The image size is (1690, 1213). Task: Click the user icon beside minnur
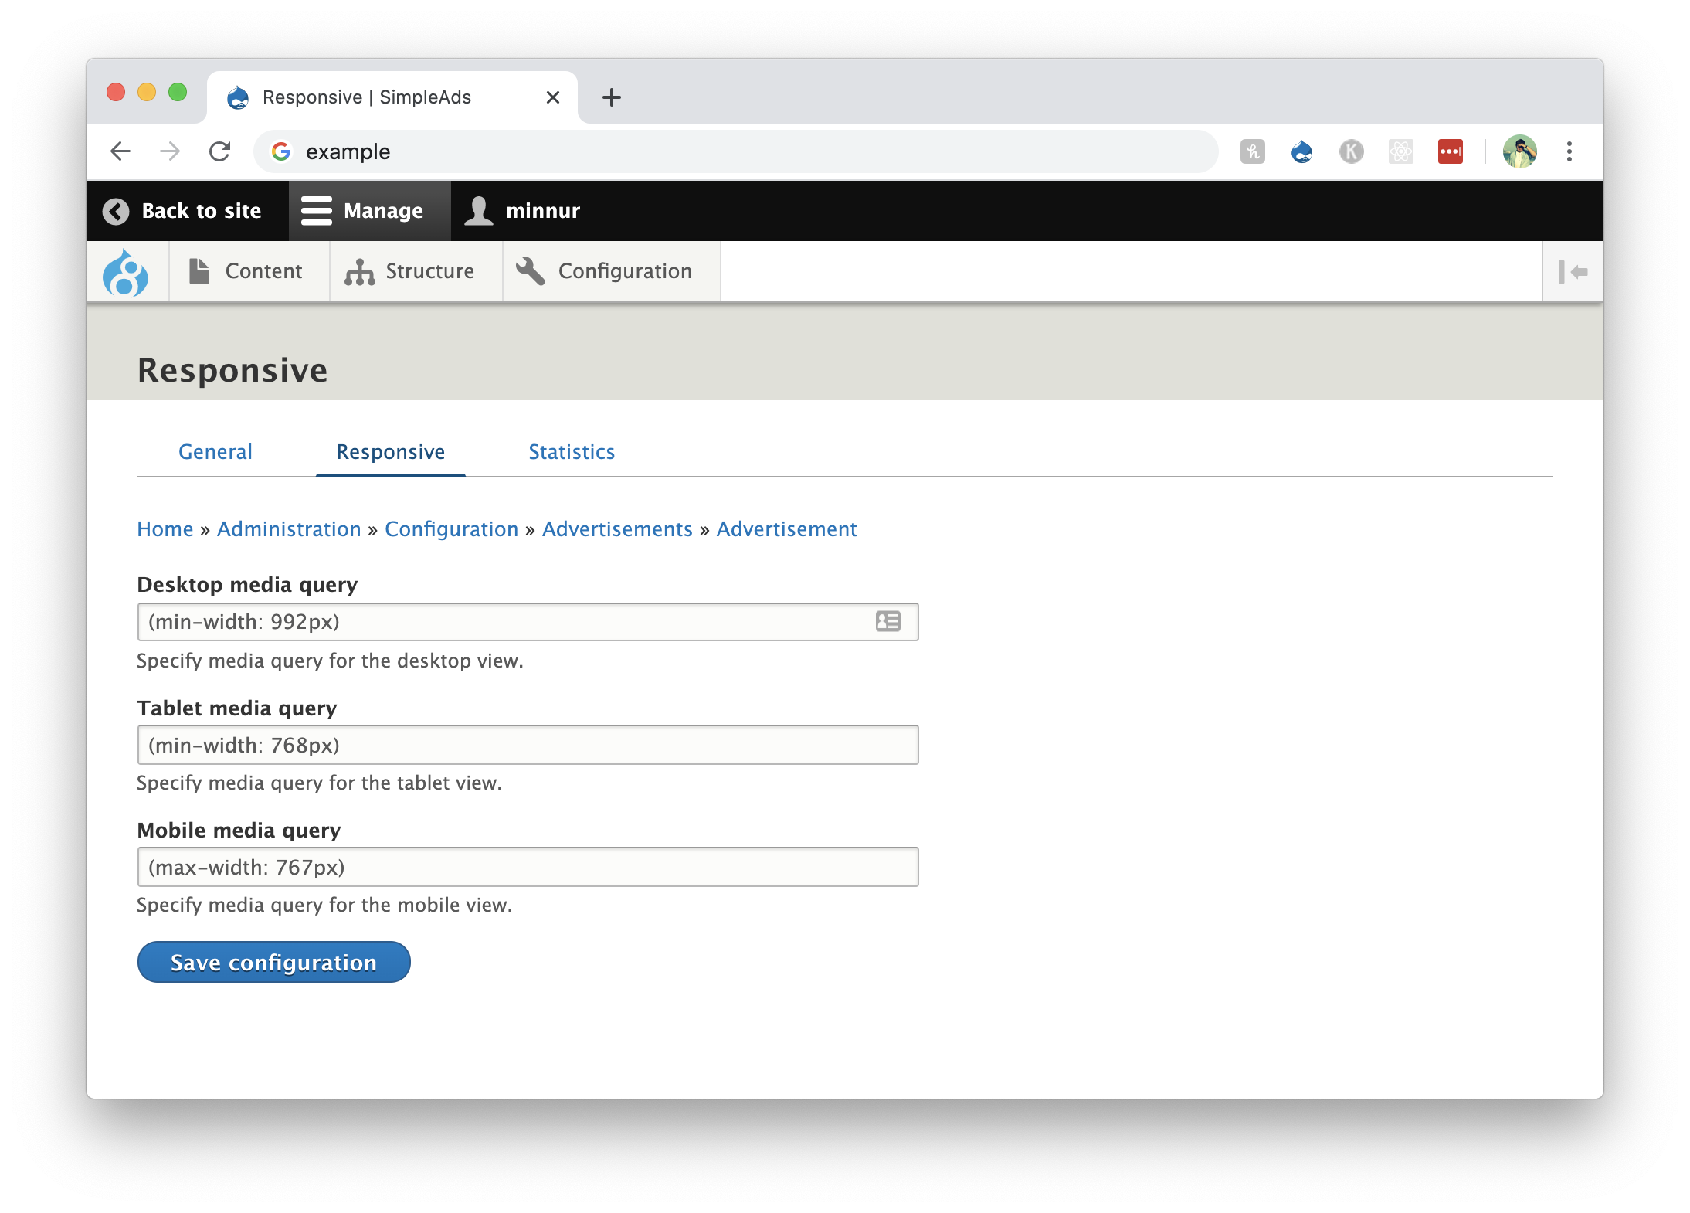(477, 209)
